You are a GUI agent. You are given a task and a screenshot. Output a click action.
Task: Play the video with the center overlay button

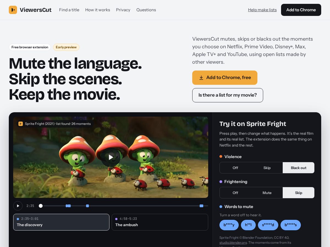click(x=111, y=157)
